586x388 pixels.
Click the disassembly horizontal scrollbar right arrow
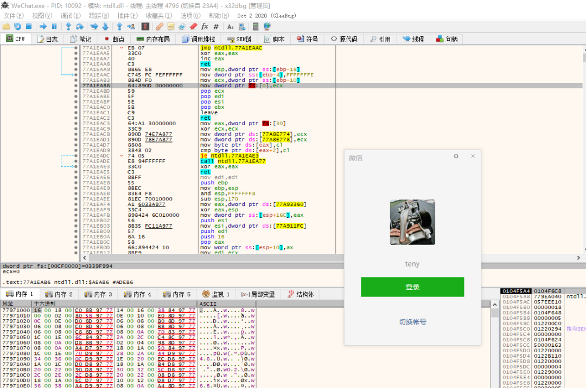(x=578, y=257)
